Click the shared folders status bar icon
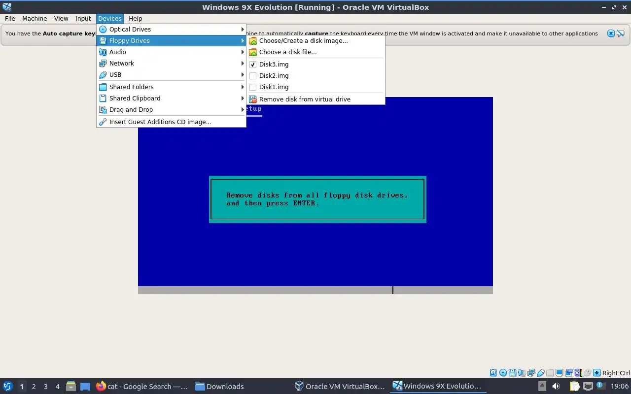Screen dimensions: 631x394 (550, 373)
